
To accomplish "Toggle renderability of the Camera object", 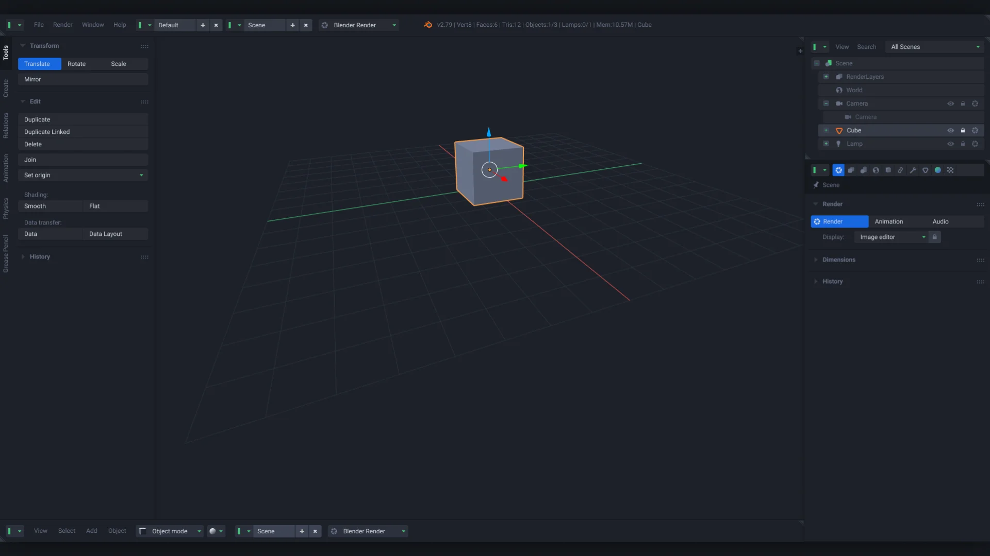I will pyautogui.click(x=975, y=103).
